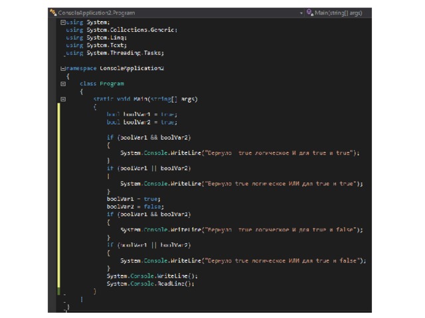Image resolution: width=425 pixels, height=318 pixels.
Task: Click the Main method icon in navigation bar
Action: click(309, 13)
